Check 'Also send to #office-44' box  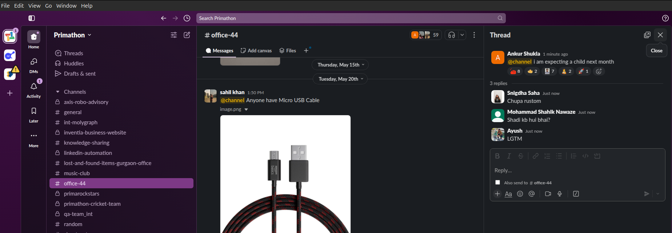[497, 182]
